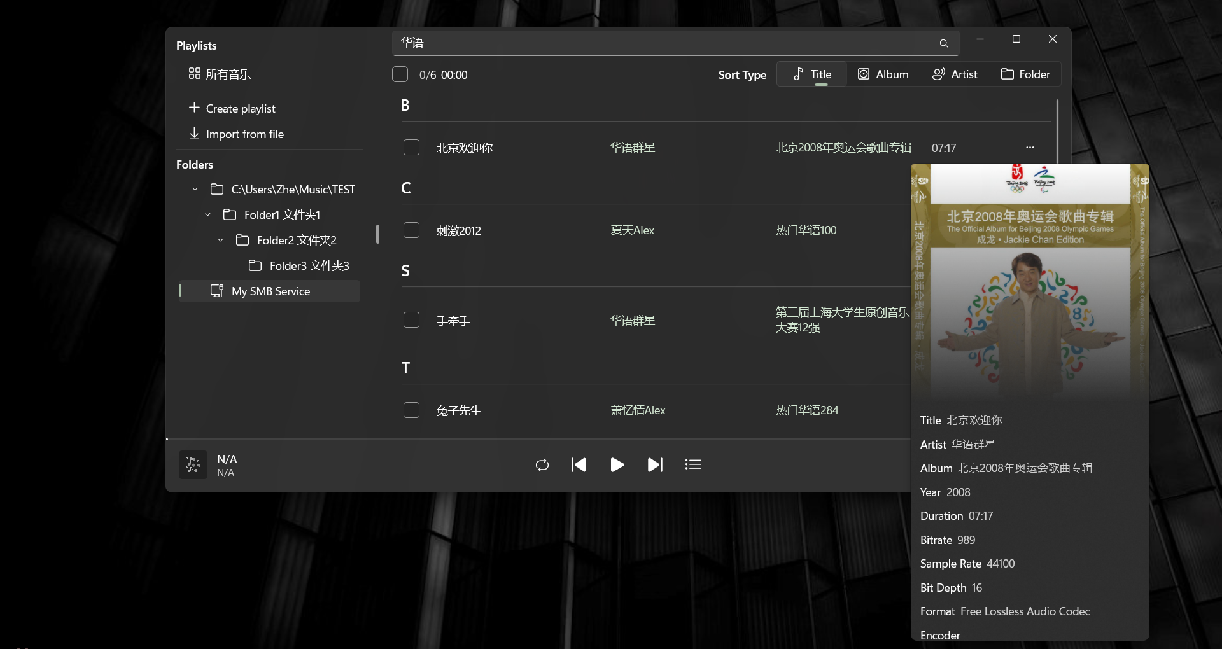Check the select-all checkbox
Viewport: 1222px width, 649px height.
click(x=400, y=74)
